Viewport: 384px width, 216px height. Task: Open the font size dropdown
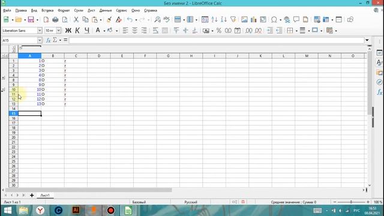point(59,31)
